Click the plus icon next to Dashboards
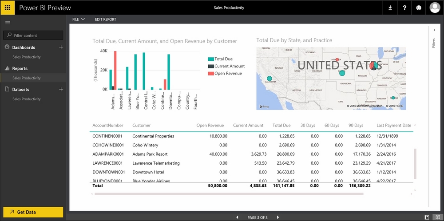Image resolution: width=444 pixels, height=221 pixels. click(61, 47)
